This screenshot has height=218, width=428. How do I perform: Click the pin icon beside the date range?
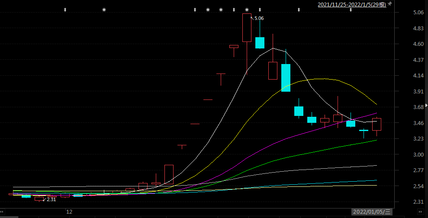tap(389, 4)
